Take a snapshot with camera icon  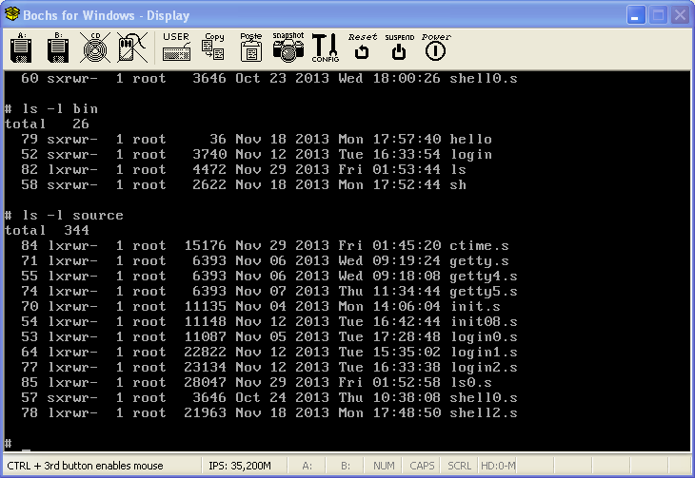288,47
